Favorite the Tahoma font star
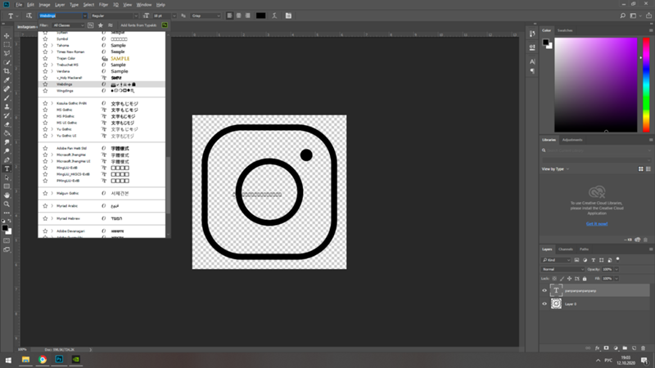 (x=45, y=46)
